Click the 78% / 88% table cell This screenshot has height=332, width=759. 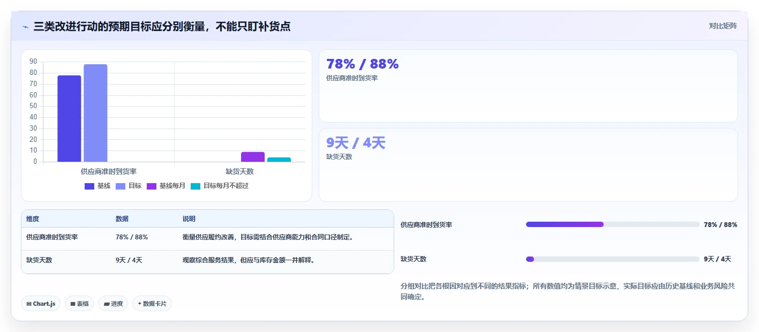(132, 237)
